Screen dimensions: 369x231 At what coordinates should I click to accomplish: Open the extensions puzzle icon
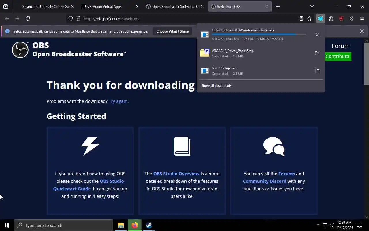[x=331, y=18]
